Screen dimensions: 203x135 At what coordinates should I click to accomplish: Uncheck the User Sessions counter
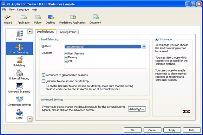tap(66, 54)
